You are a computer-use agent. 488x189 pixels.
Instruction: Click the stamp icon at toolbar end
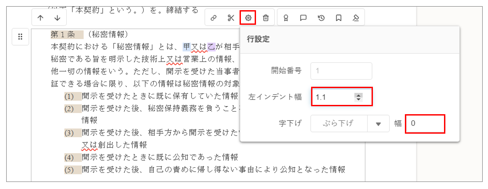356,18
